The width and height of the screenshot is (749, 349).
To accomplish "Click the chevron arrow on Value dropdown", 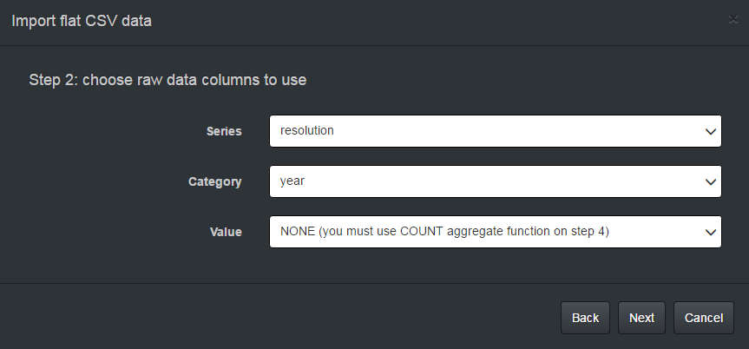I will coord(711,232).
